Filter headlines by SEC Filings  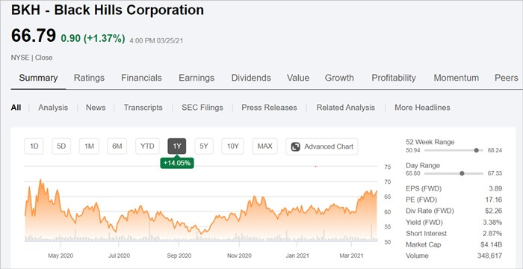(202, 108)
